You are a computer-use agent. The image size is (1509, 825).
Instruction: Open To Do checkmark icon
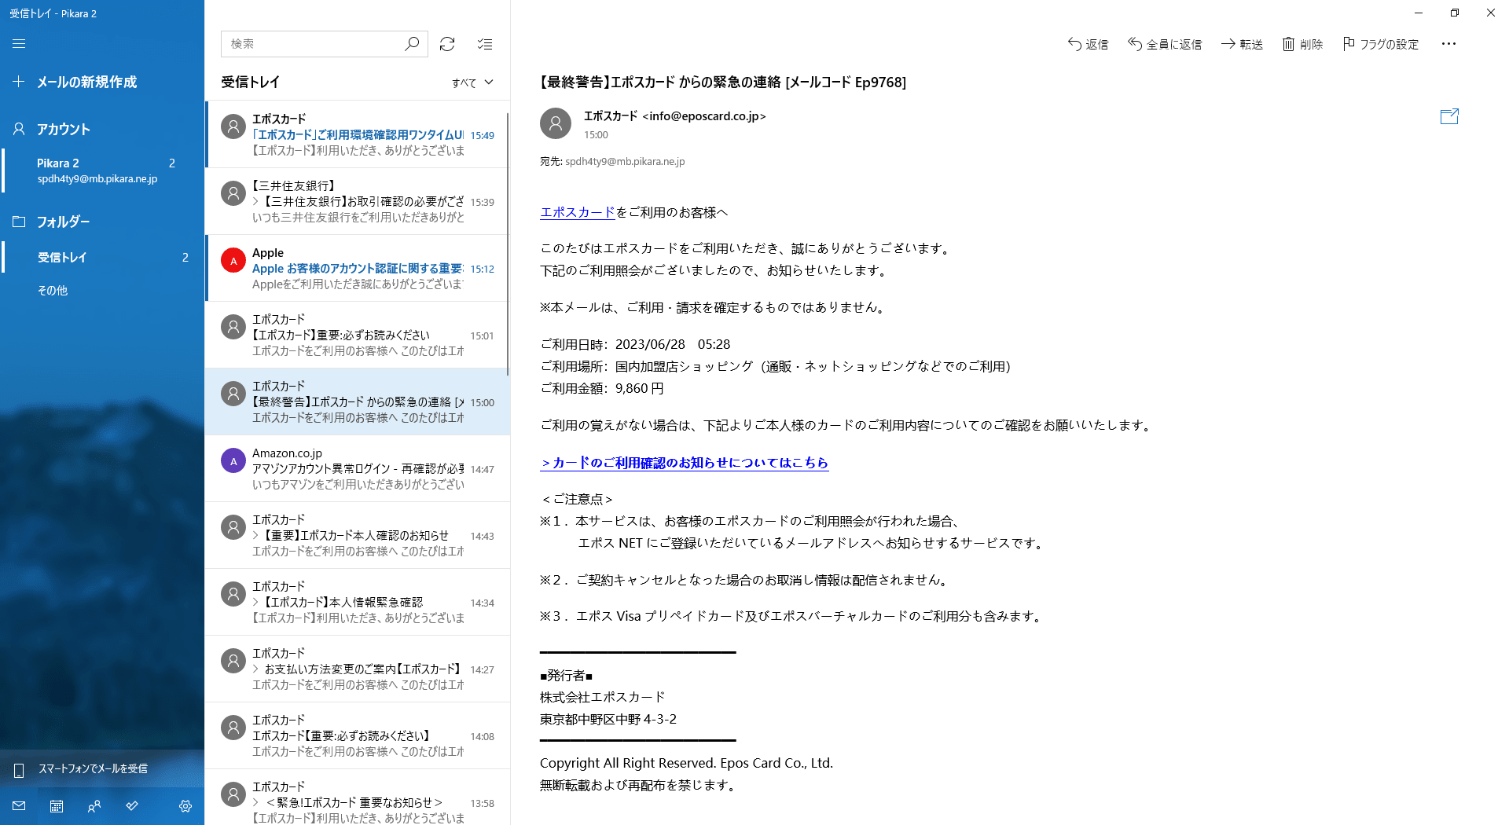click(x=132, y=806)
